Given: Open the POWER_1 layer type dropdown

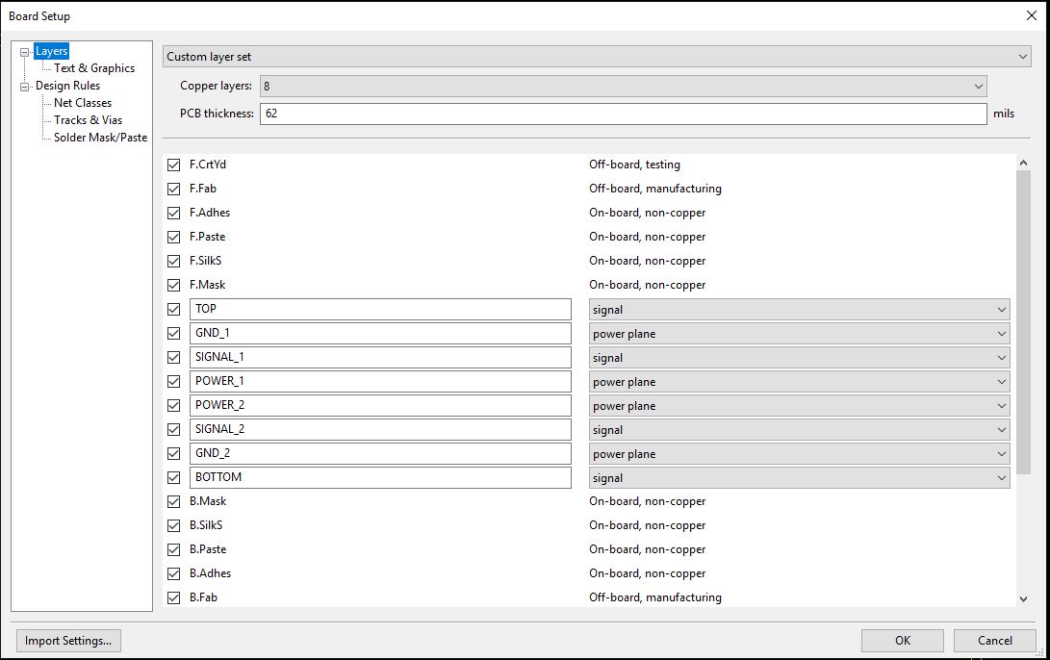Looking at the screenshot, I should pyautogui.click(x=799, y=382).
